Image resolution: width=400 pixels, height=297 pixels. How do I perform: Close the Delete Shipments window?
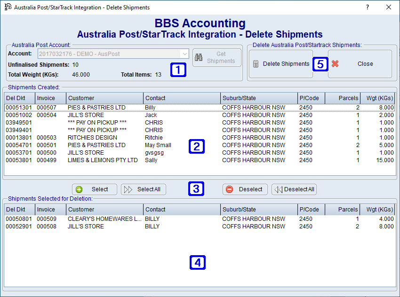(x=388, y=7)
